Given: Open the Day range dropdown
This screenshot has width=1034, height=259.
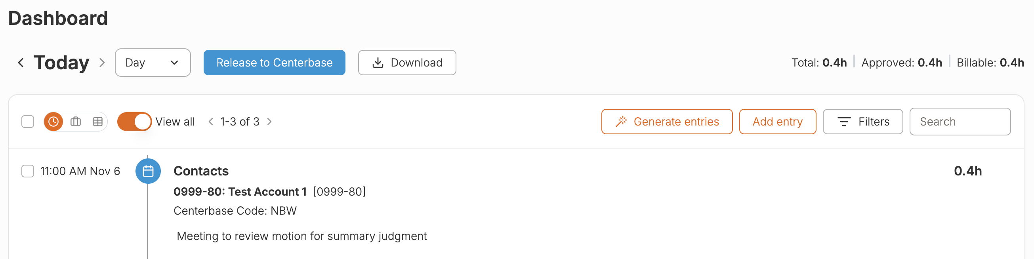Looking at the screenshot, I should [153, 63].
